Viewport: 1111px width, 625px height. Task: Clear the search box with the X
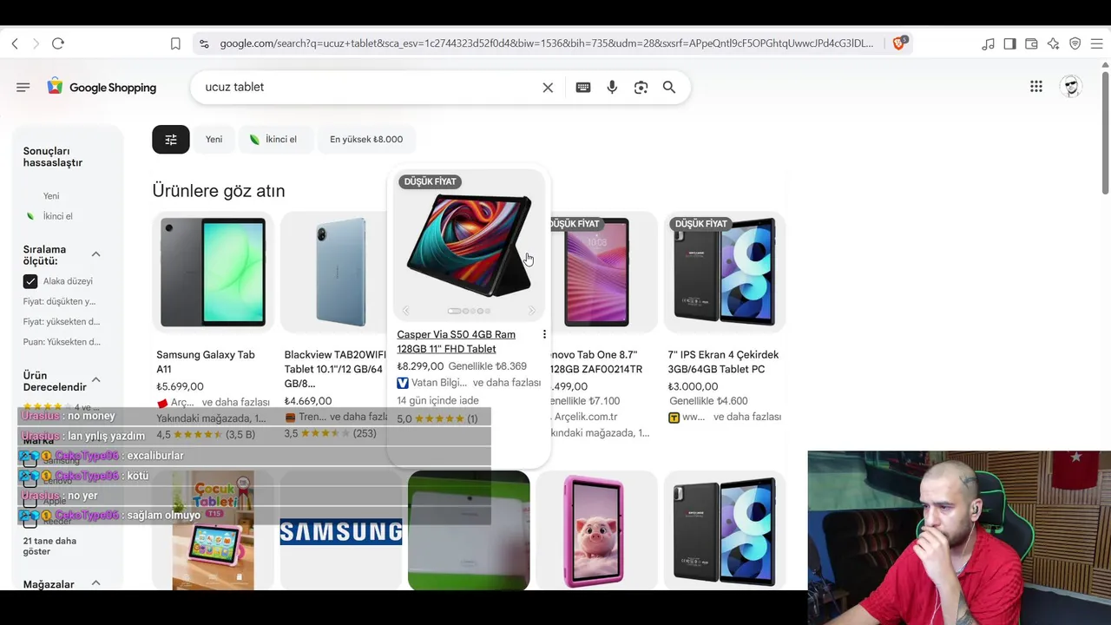(x=548, y=87)
